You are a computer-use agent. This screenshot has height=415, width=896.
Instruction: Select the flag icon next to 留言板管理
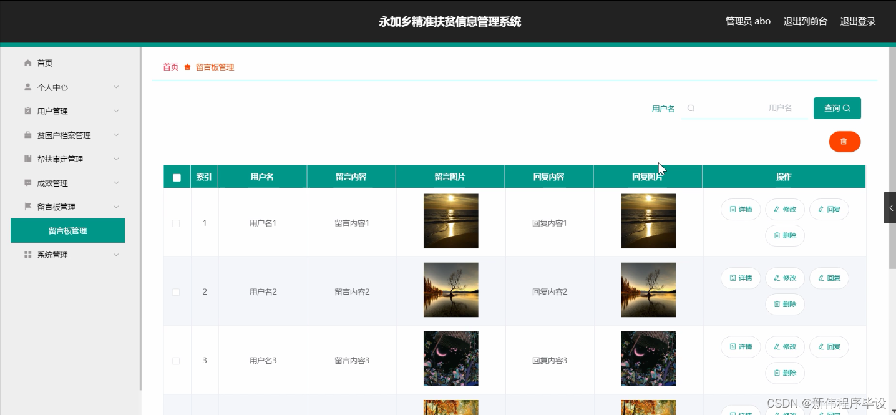point(27,207)
